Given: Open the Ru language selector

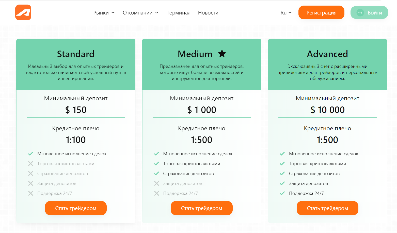Looking at the screenshot, I should click(x=286, y=13).
